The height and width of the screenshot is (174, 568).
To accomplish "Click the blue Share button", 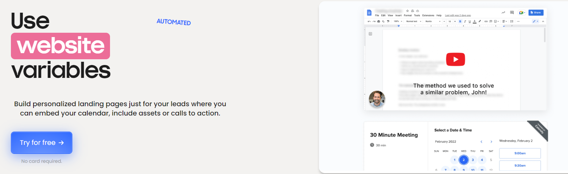I will (x=536, y=12).
